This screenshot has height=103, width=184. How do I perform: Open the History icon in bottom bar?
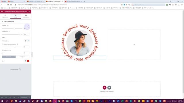[10, 97]
